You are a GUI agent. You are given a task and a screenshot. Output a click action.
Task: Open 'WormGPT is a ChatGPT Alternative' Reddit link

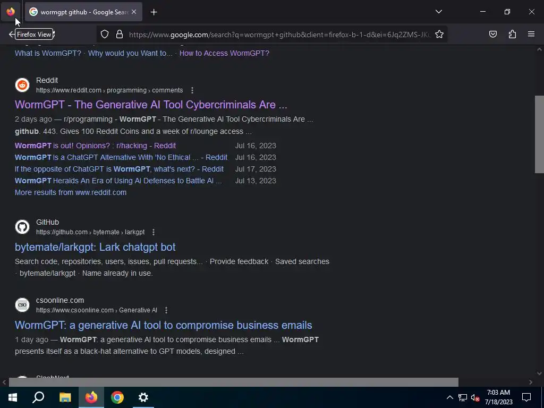pos(121,157)
